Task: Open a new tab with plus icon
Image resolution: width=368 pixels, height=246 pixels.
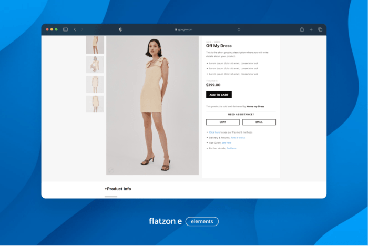Action: click(311, 29)
